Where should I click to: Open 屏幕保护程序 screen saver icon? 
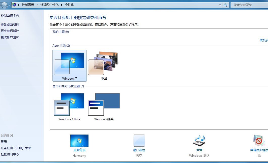click(x=259, y=140)
